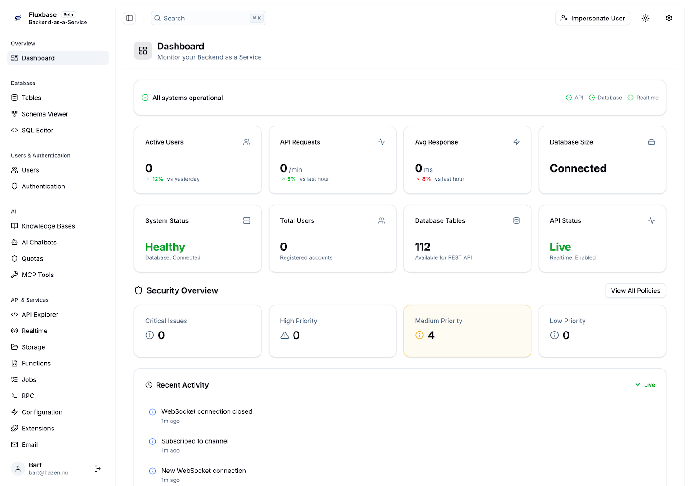Image resolution: width=688 pixels, height=486 pixels.
Task: Click the info icon beside WebSocket connection closed
Action: (152, 412)
